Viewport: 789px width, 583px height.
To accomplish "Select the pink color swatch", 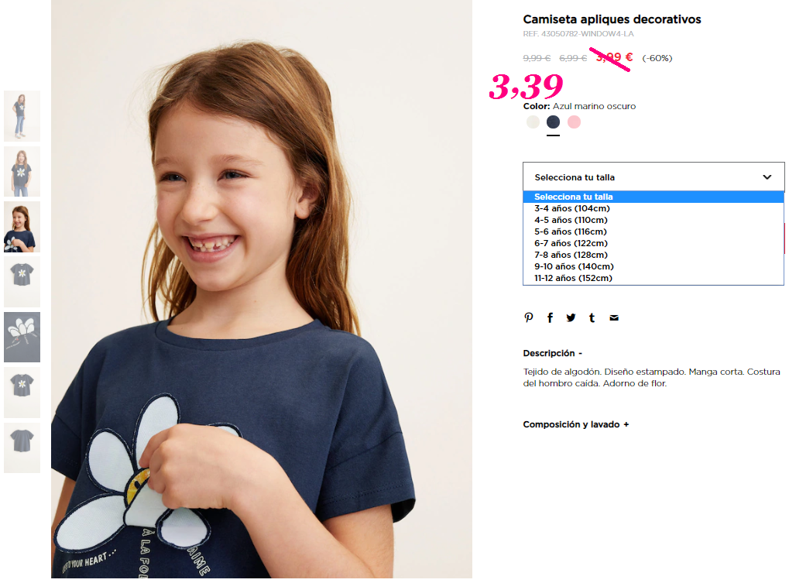I will [575, 122].
